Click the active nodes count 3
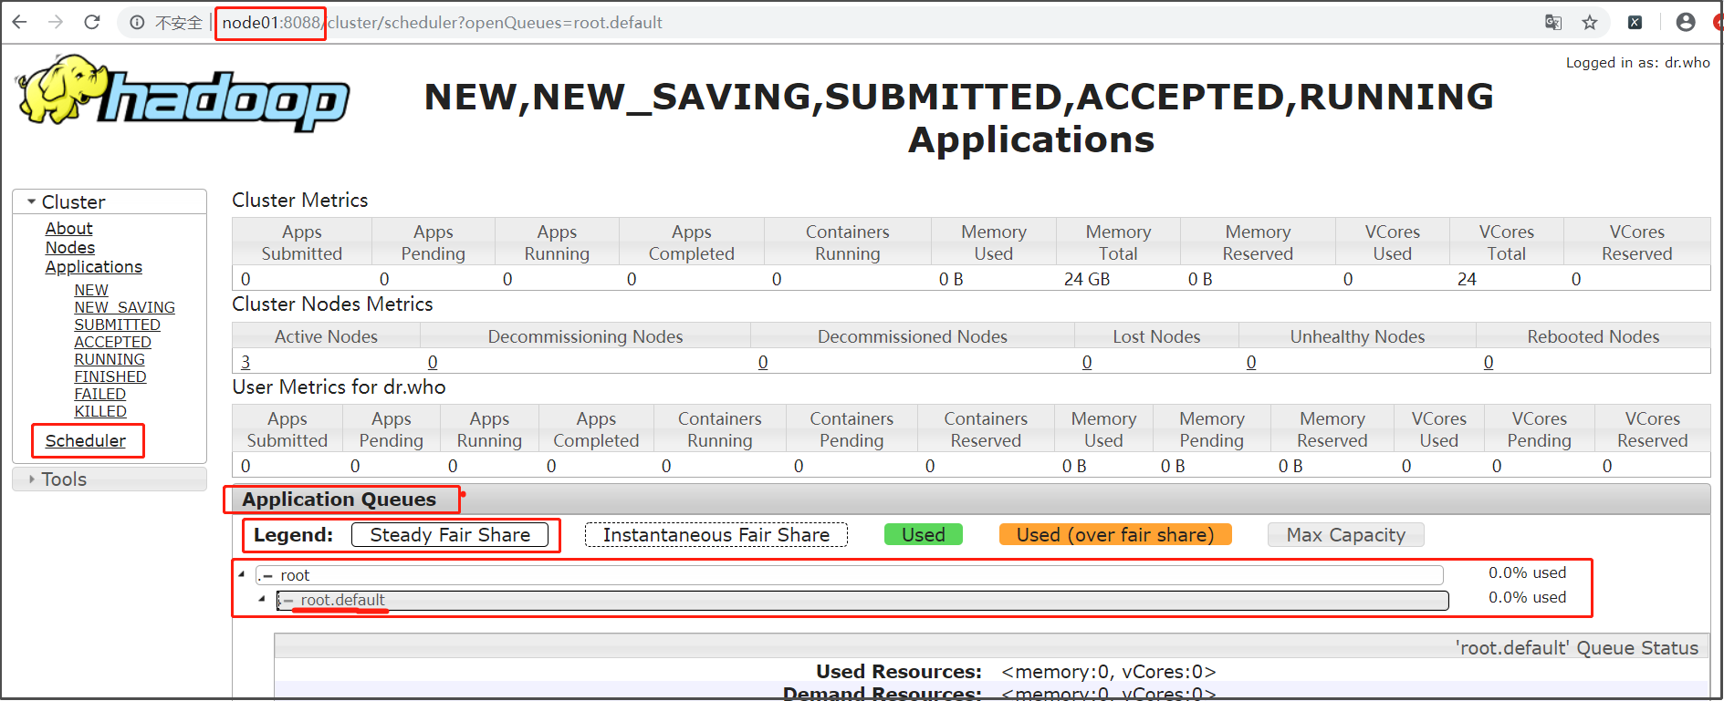This screenshot has width=1724, height=701. (246, 362)
